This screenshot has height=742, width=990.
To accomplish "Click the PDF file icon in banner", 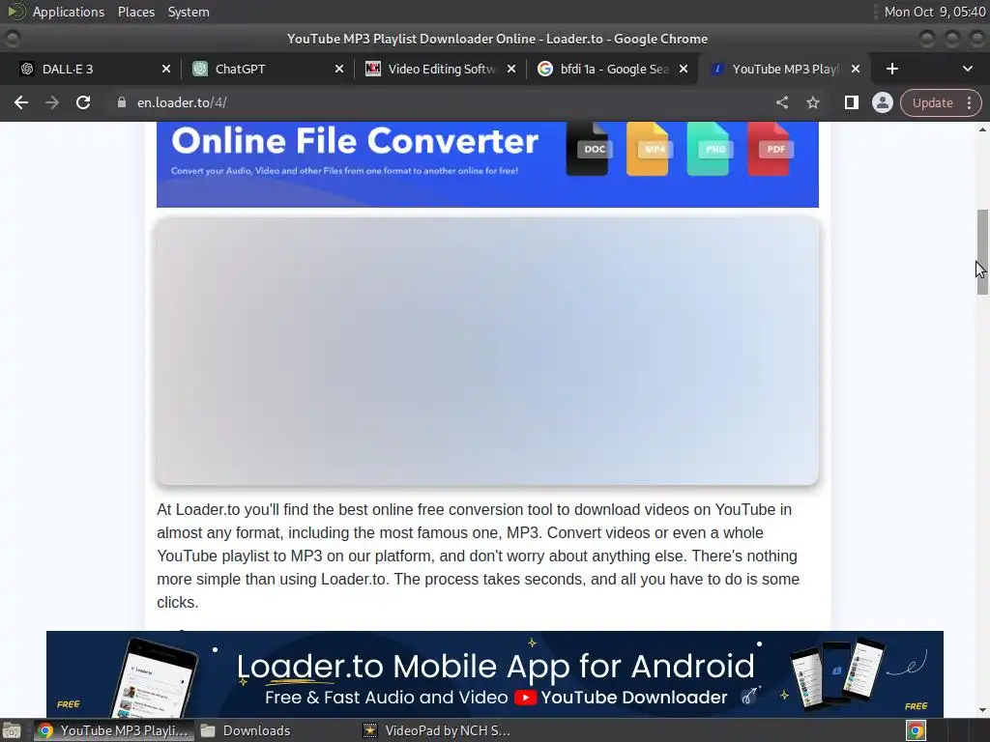I will [x=770, y=149].
